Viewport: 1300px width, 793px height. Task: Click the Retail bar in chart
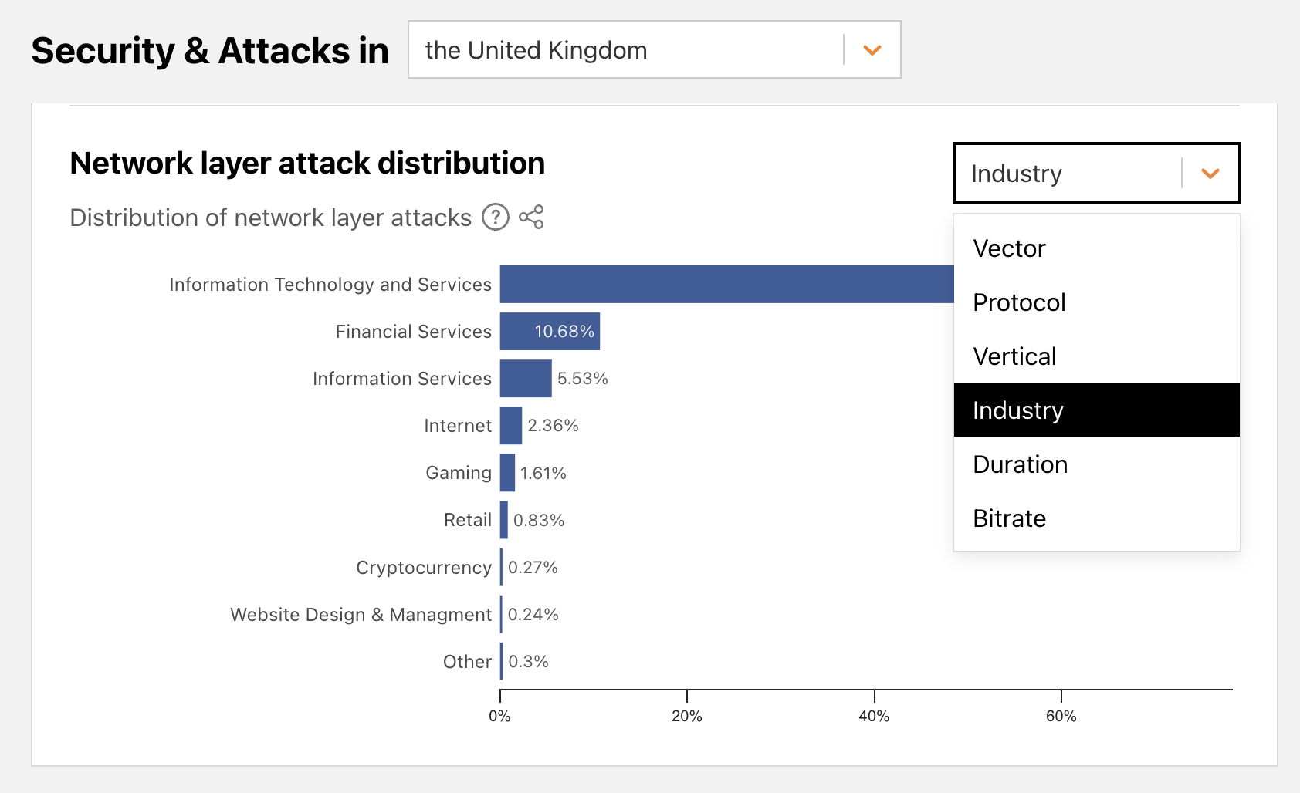504,520
